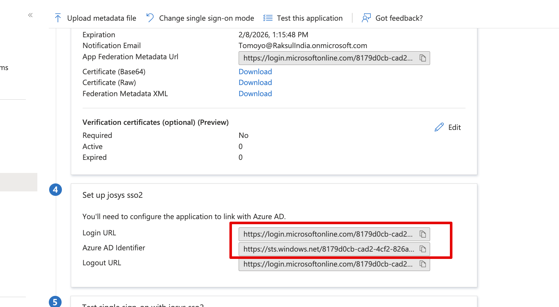
Task: Open Change single sign-on mode
Action: pyautogui.click(x=206, y=18)
